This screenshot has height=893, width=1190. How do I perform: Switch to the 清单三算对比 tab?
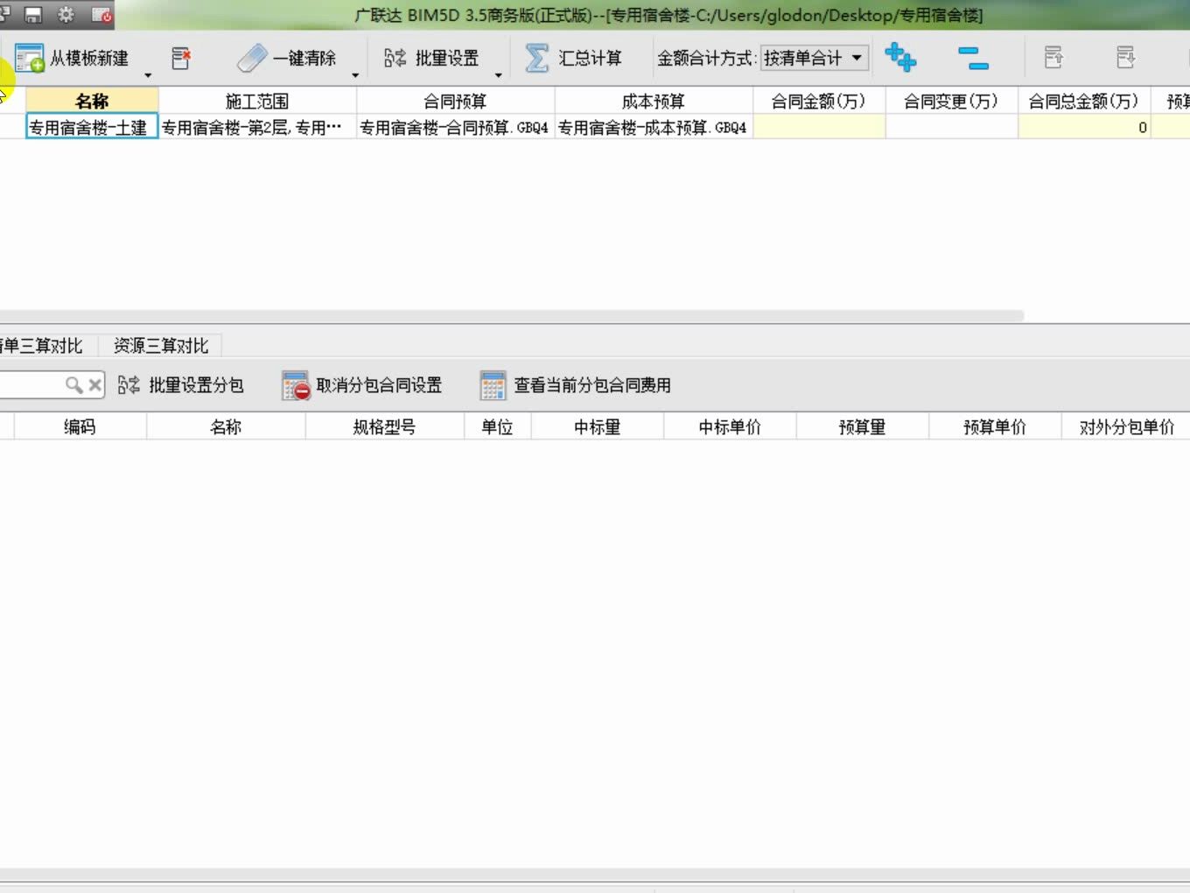44,345
